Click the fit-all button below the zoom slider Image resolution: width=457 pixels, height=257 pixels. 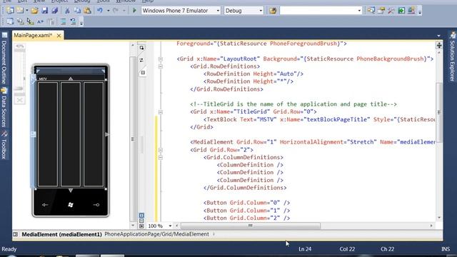point(19,100)
